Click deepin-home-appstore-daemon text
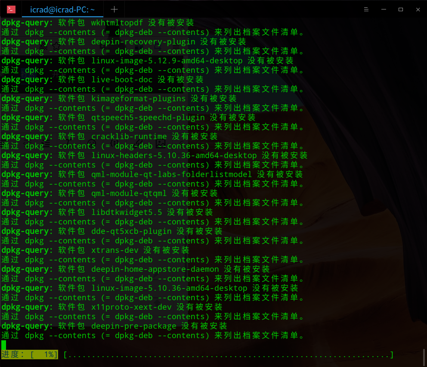The width and height of the screenshot is (427, 367). (155, 269)
